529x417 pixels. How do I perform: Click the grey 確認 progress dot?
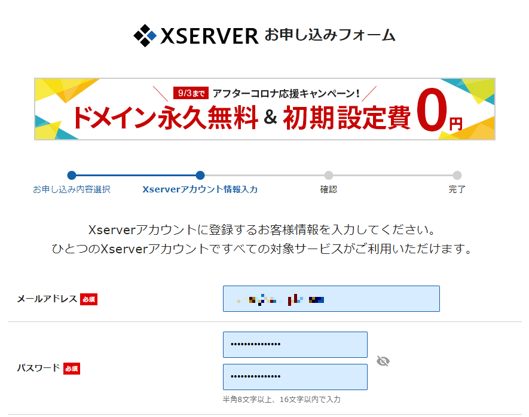[329, 175]
